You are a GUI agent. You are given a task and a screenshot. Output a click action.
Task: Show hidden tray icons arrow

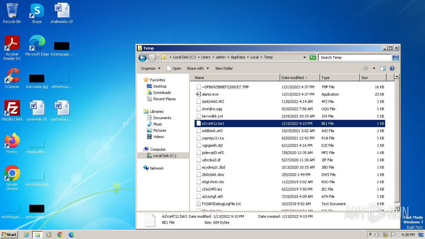(370, 234)
